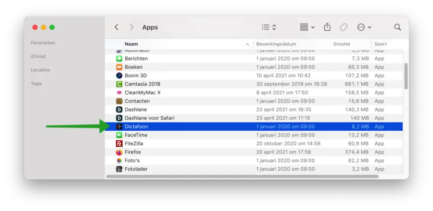433x211 pixels.
Task: Go forward with the right chevron button
Action: pyautogui.click(x=132, y=27)
